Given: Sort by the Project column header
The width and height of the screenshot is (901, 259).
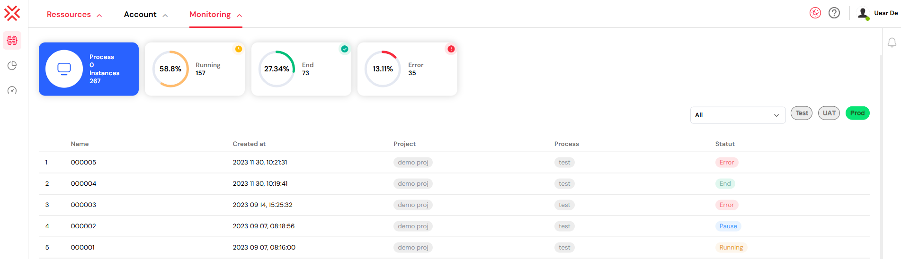Looking at the screenshot, I should 404,144.
